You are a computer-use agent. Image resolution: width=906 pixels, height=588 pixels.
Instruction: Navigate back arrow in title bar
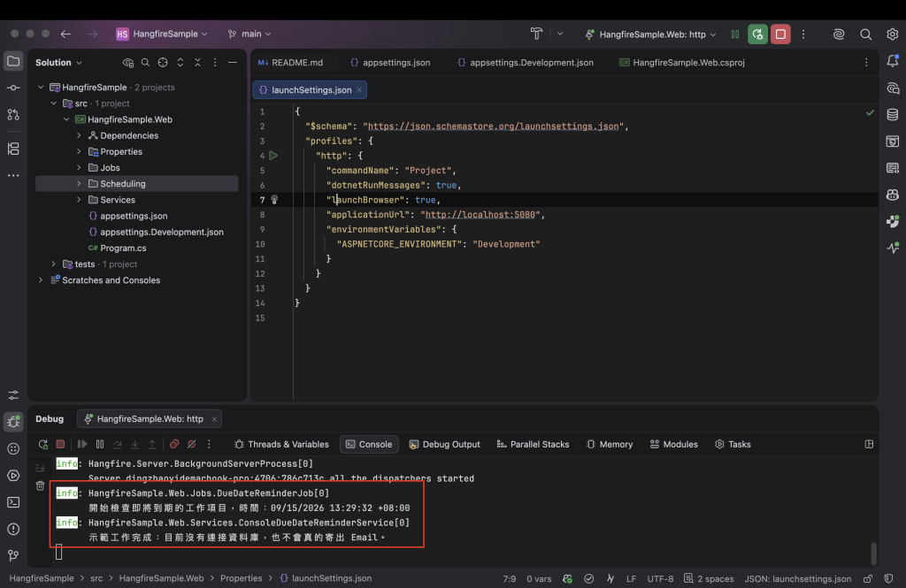tap(65, 34)
